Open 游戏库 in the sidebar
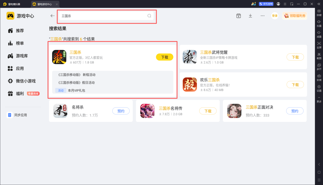323x185 pixels. point(18,56)
